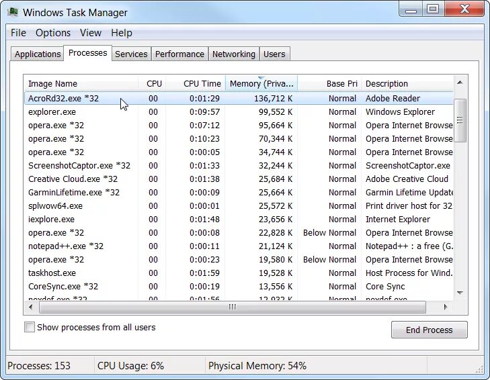Open the Help menu

pyautogui.click(x=122, y=33)
